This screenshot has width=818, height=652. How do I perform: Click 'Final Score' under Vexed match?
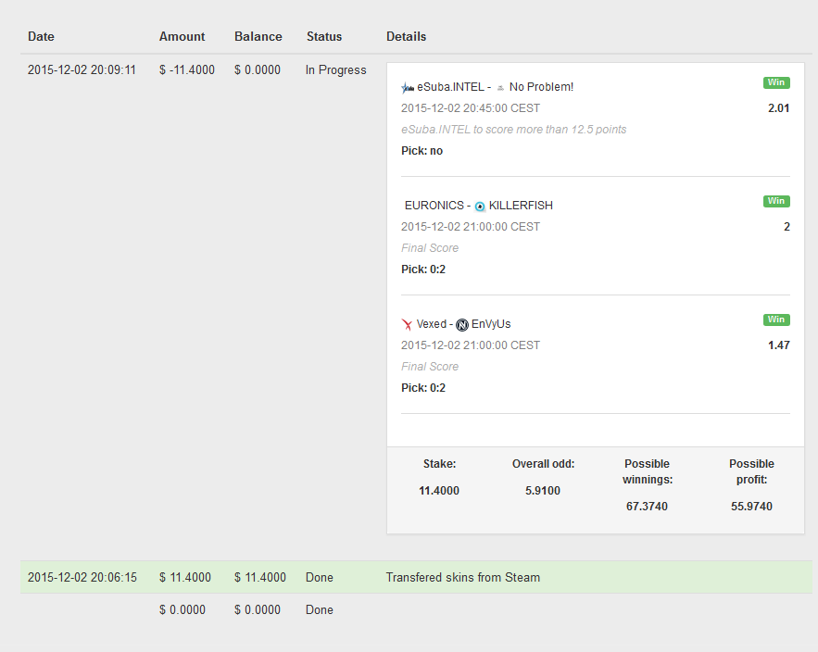[x=430, y=366]
